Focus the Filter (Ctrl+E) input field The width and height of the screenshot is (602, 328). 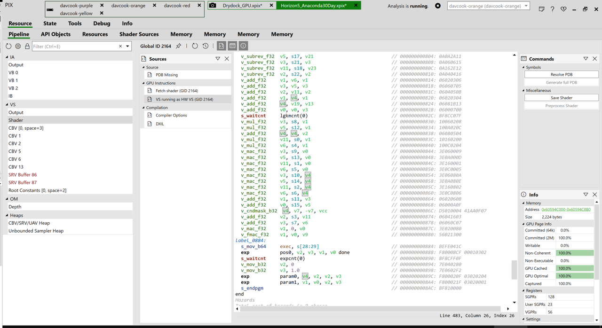(x=75, y=47)
